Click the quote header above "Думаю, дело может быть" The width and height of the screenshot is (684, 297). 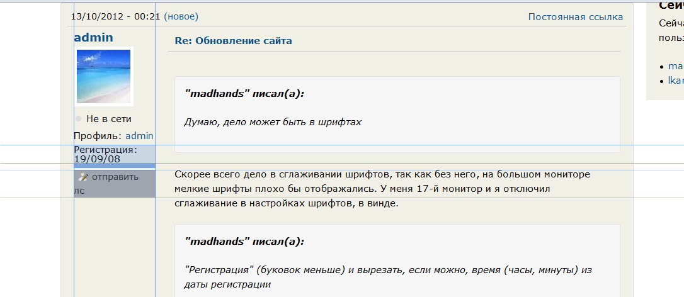[244, 94]
